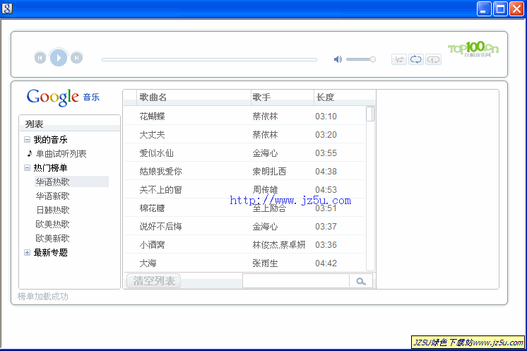
Task: Click the 03:10 duration cell
Action: point(326,117)
